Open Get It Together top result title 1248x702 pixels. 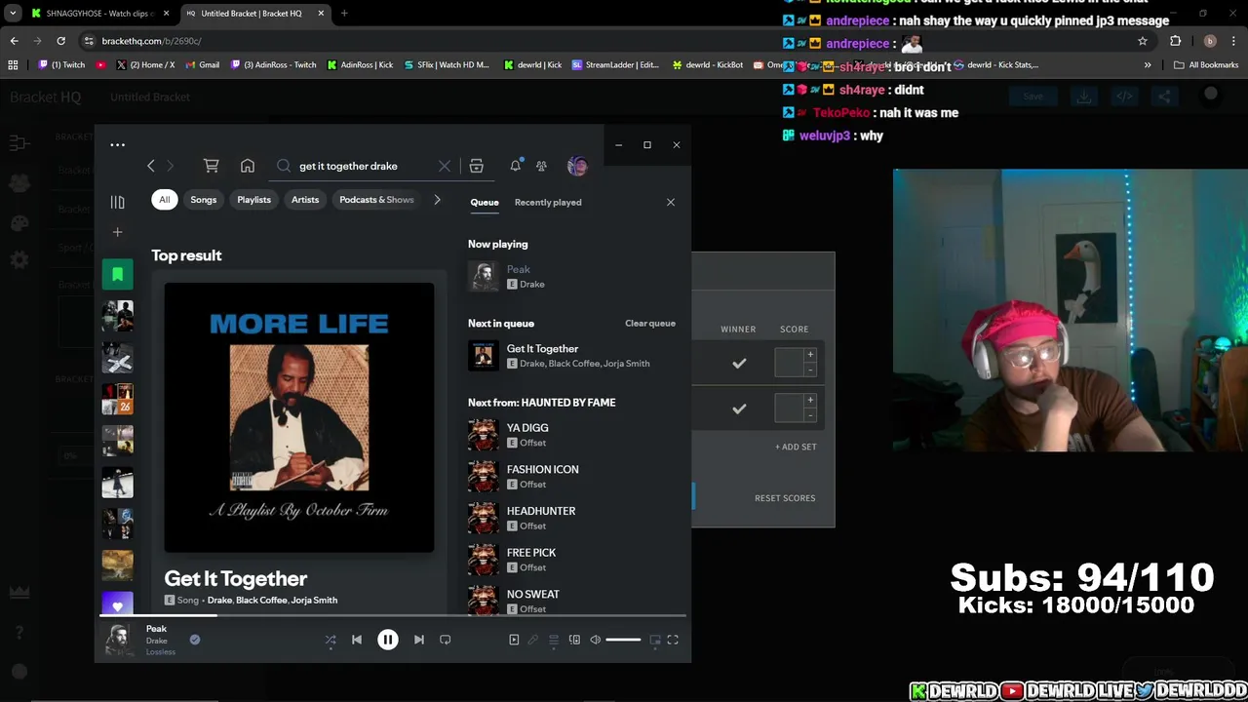(x=236, y=578)
